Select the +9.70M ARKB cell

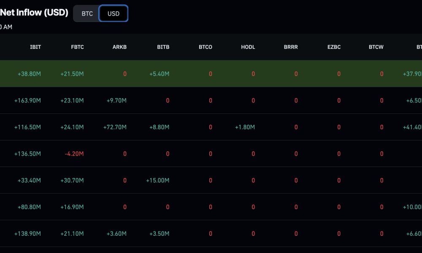(116, 100)
